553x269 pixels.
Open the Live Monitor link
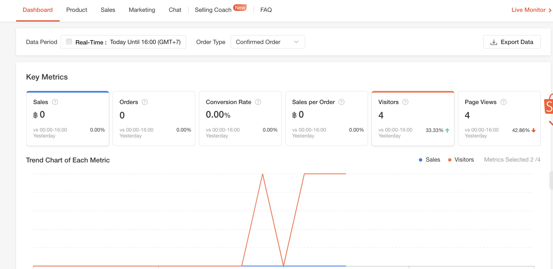click(x=529, y=10)
